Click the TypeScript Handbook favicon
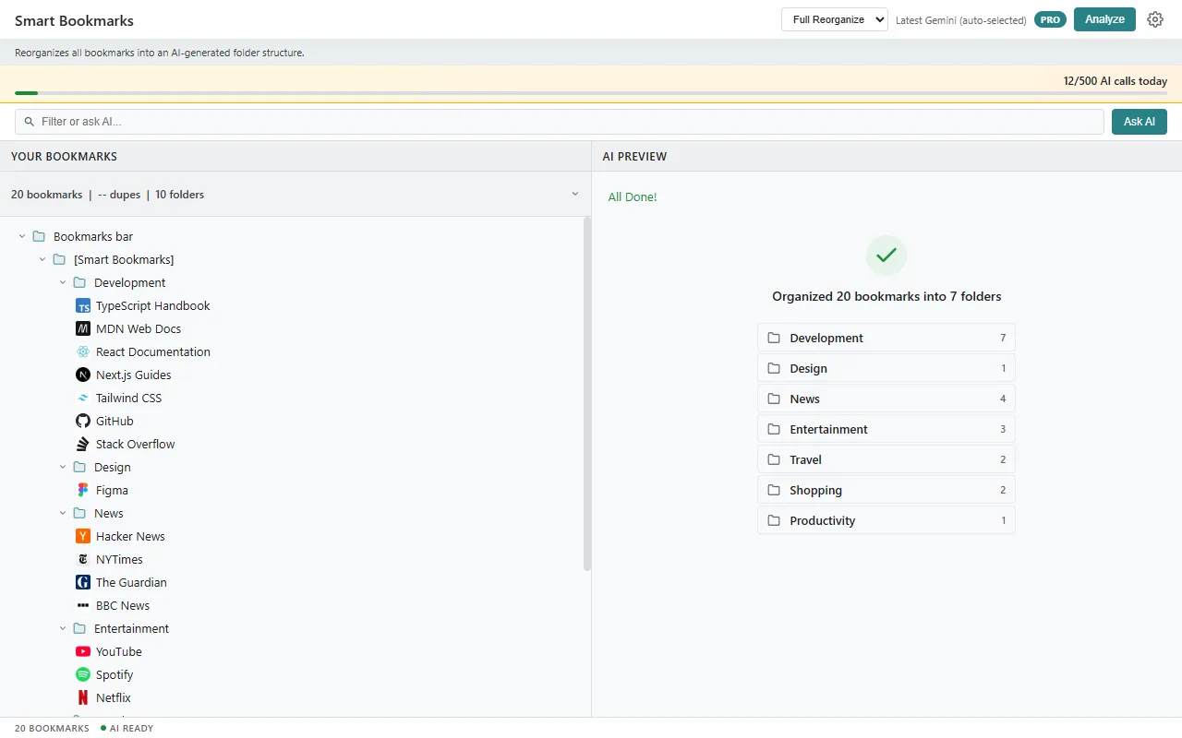 click(x=83, y=305)
